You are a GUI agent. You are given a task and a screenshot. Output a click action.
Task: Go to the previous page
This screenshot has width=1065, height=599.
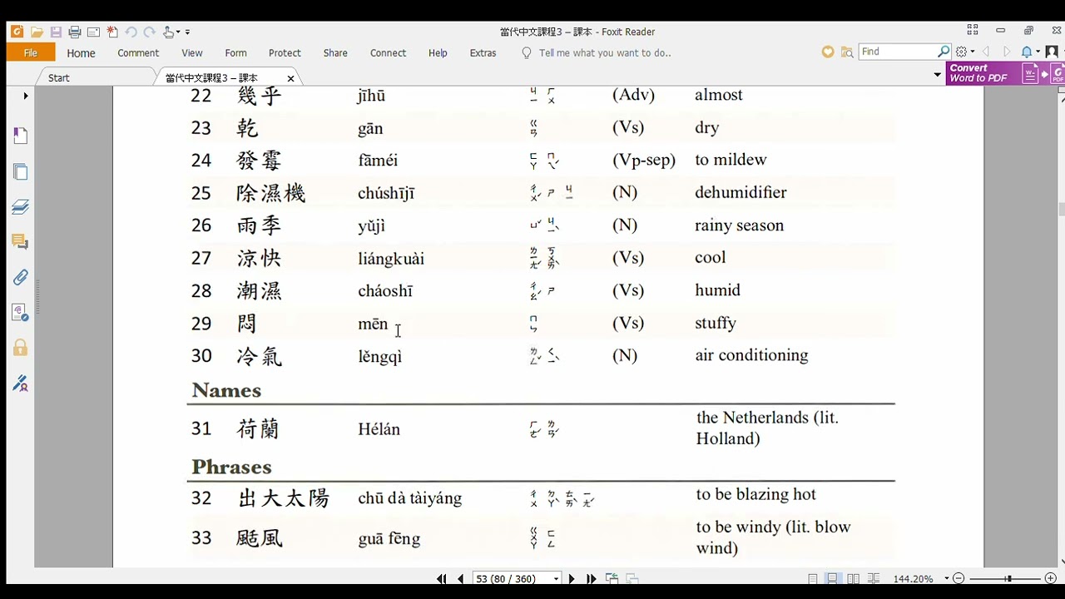pos(460,578)
